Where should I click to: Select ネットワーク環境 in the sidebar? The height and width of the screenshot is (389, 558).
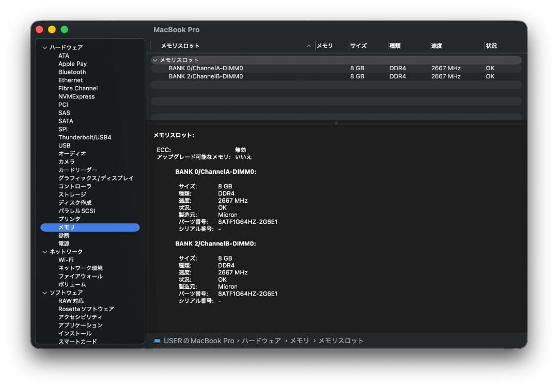tap(81, 268)
